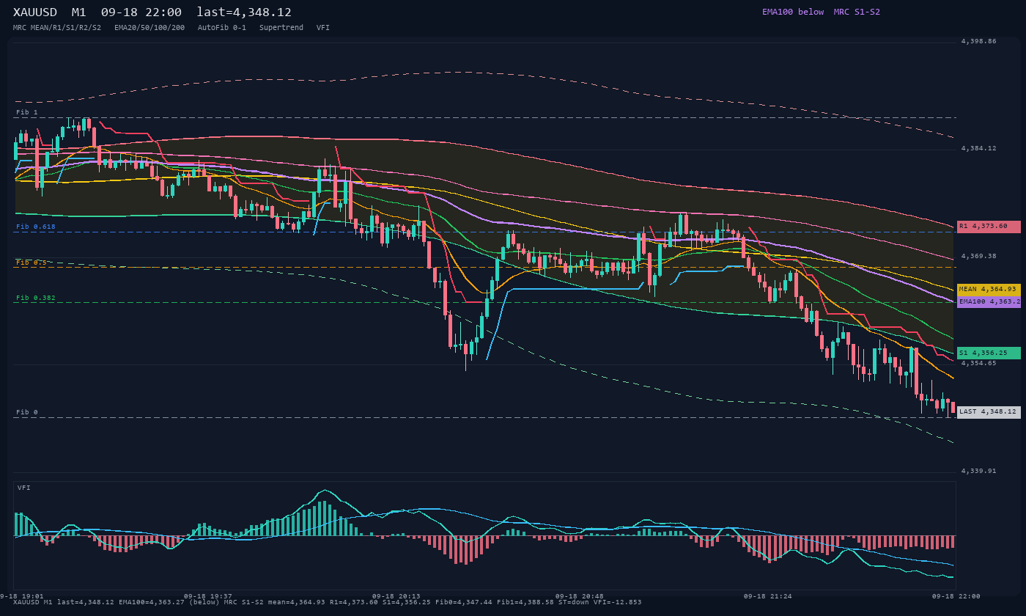The width and height of the screenshot is (1026, 616).
Task: Click the MRC MEAN/R1/S1/R2/S2 legend
Action: tap(57, 27)
